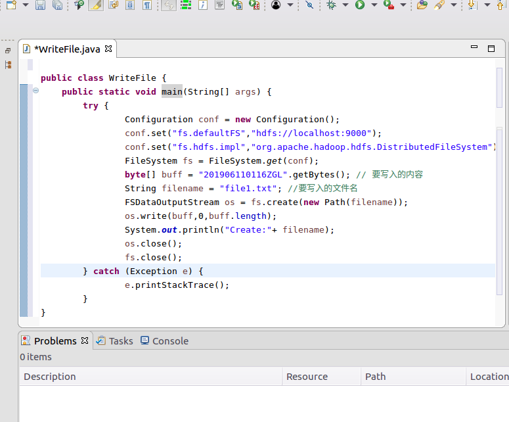Click the highlighted 'main' method name
The image size is (509, 422).
pos(171,91)
